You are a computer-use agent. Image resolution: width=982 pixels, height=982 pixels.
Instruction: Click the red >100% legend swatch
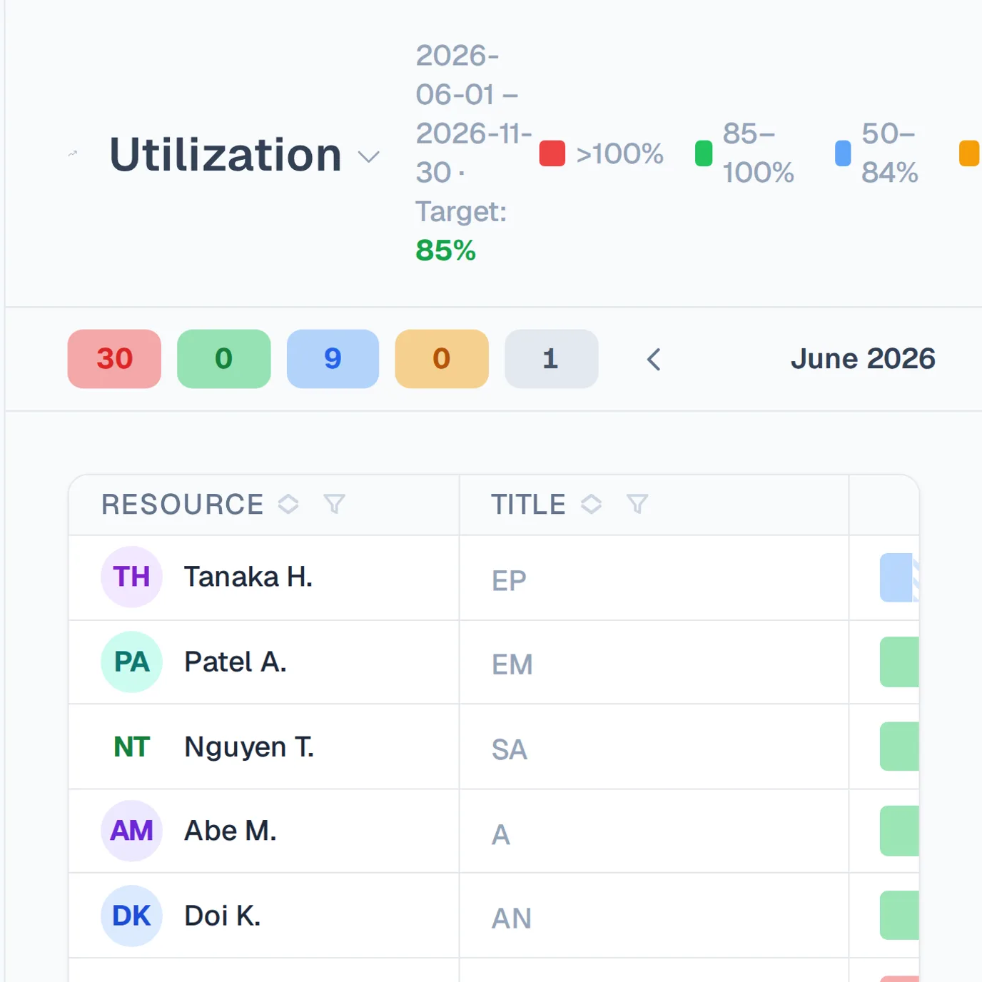point(552,153)
